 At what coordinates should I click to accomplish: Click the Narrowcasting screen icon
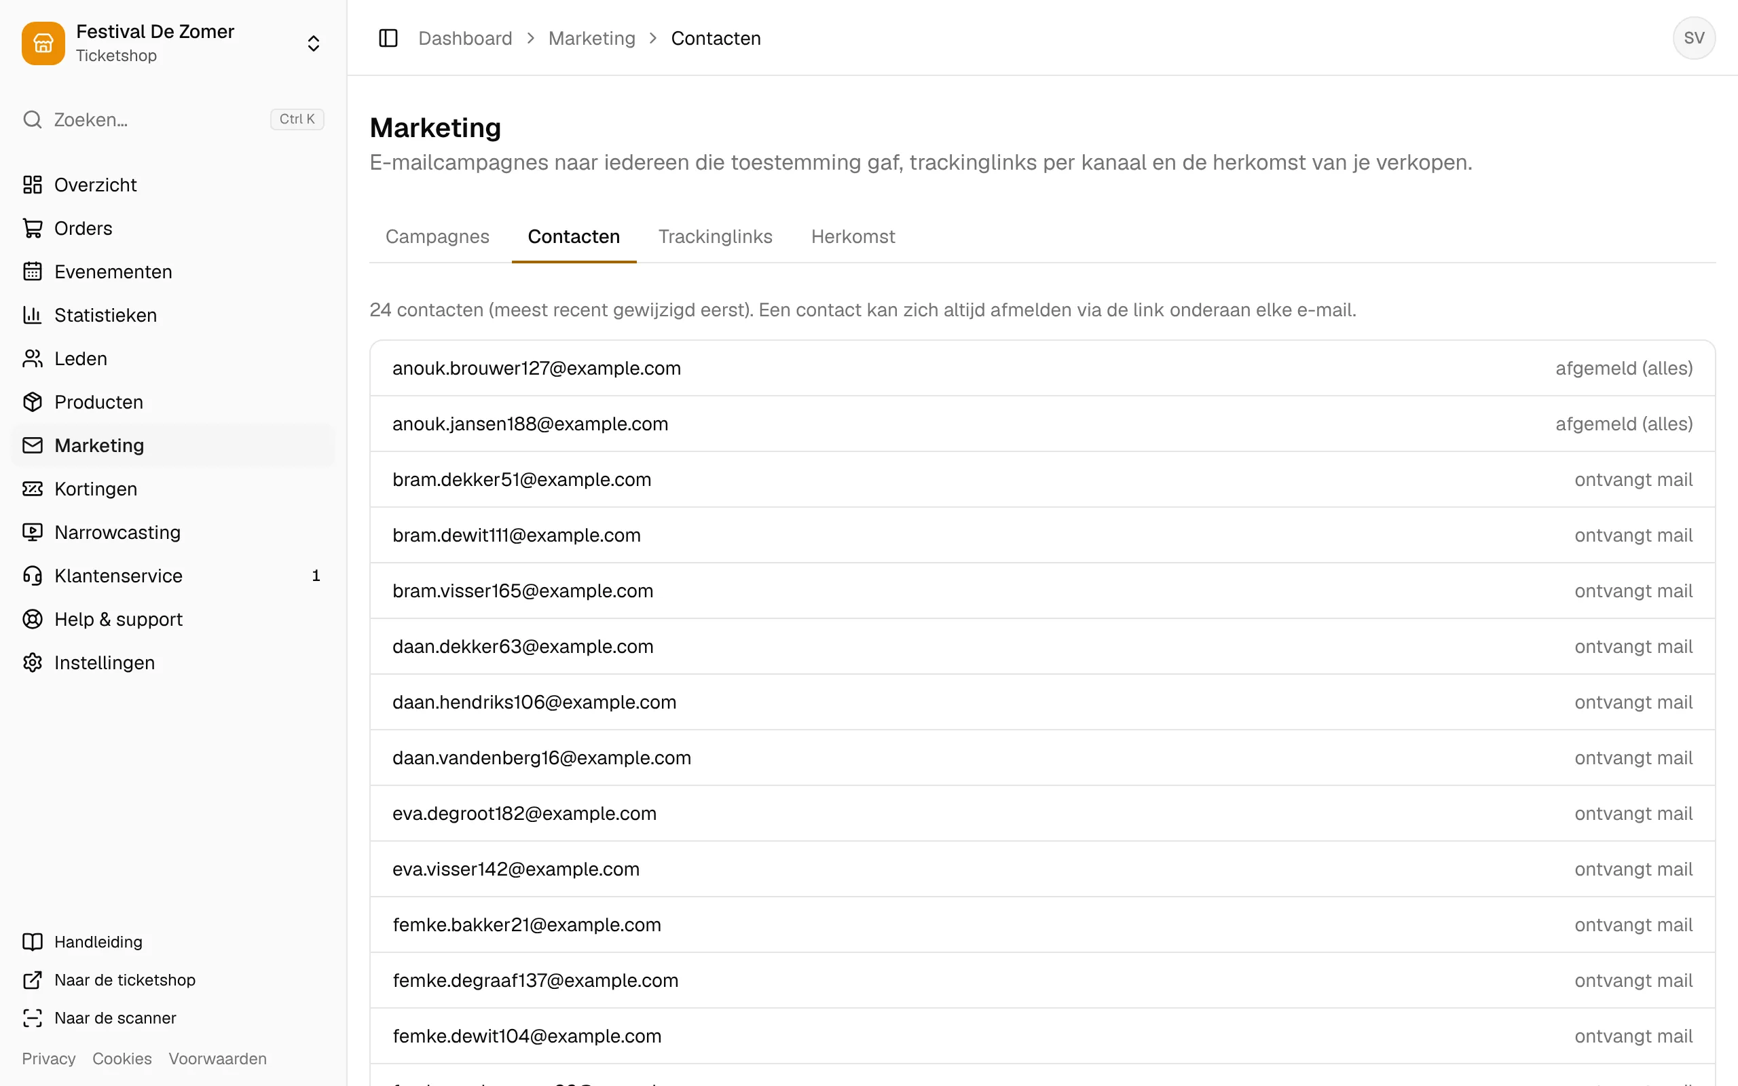pos(33,532)
